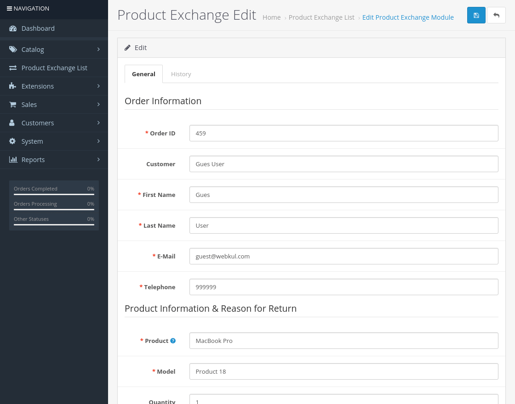Click the pencil icon beside Edit
The width and height of the screenshot is (515, 404).
(x=127, y=48)
